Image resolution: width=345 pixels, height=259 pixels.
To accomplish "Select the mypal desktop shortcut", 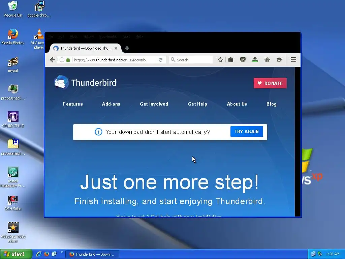I will (x=13, y=64).
